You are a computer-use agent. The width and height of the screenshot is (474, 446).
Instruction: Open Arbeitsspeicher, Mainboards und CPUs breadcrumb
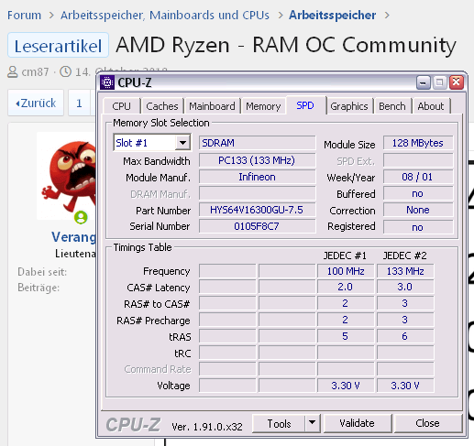click(x=165, y=15)
